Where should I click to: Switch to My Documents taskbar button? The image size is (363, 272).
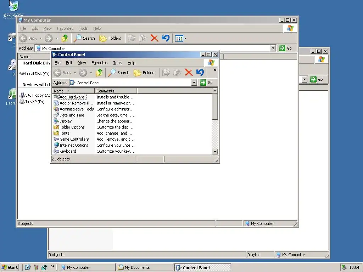coord(145,267)
